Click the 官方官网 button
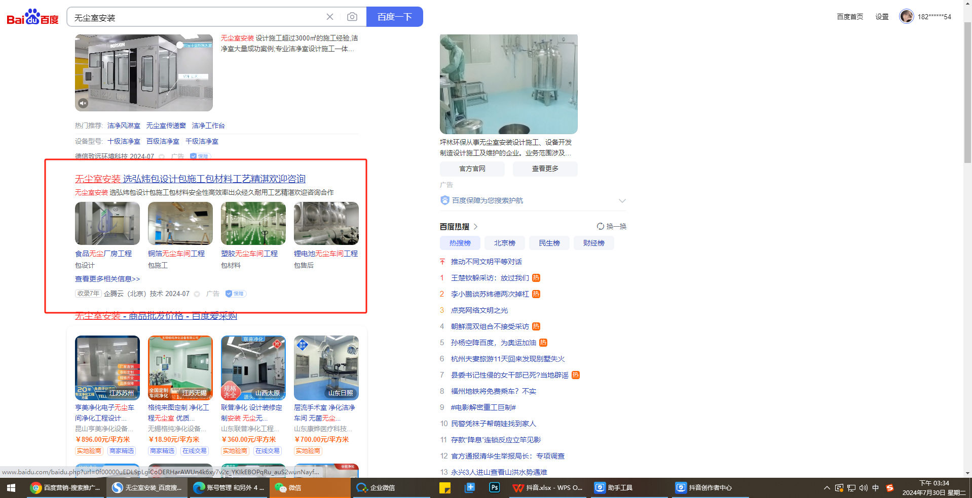 (472, 169)
